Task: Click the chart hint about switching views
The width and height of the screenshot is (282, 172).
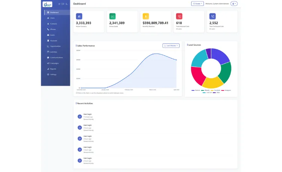Action: (100, 93)
